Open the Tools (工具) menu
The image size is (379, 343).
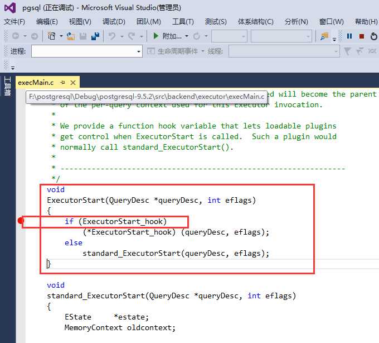click(x=183, y=22)
